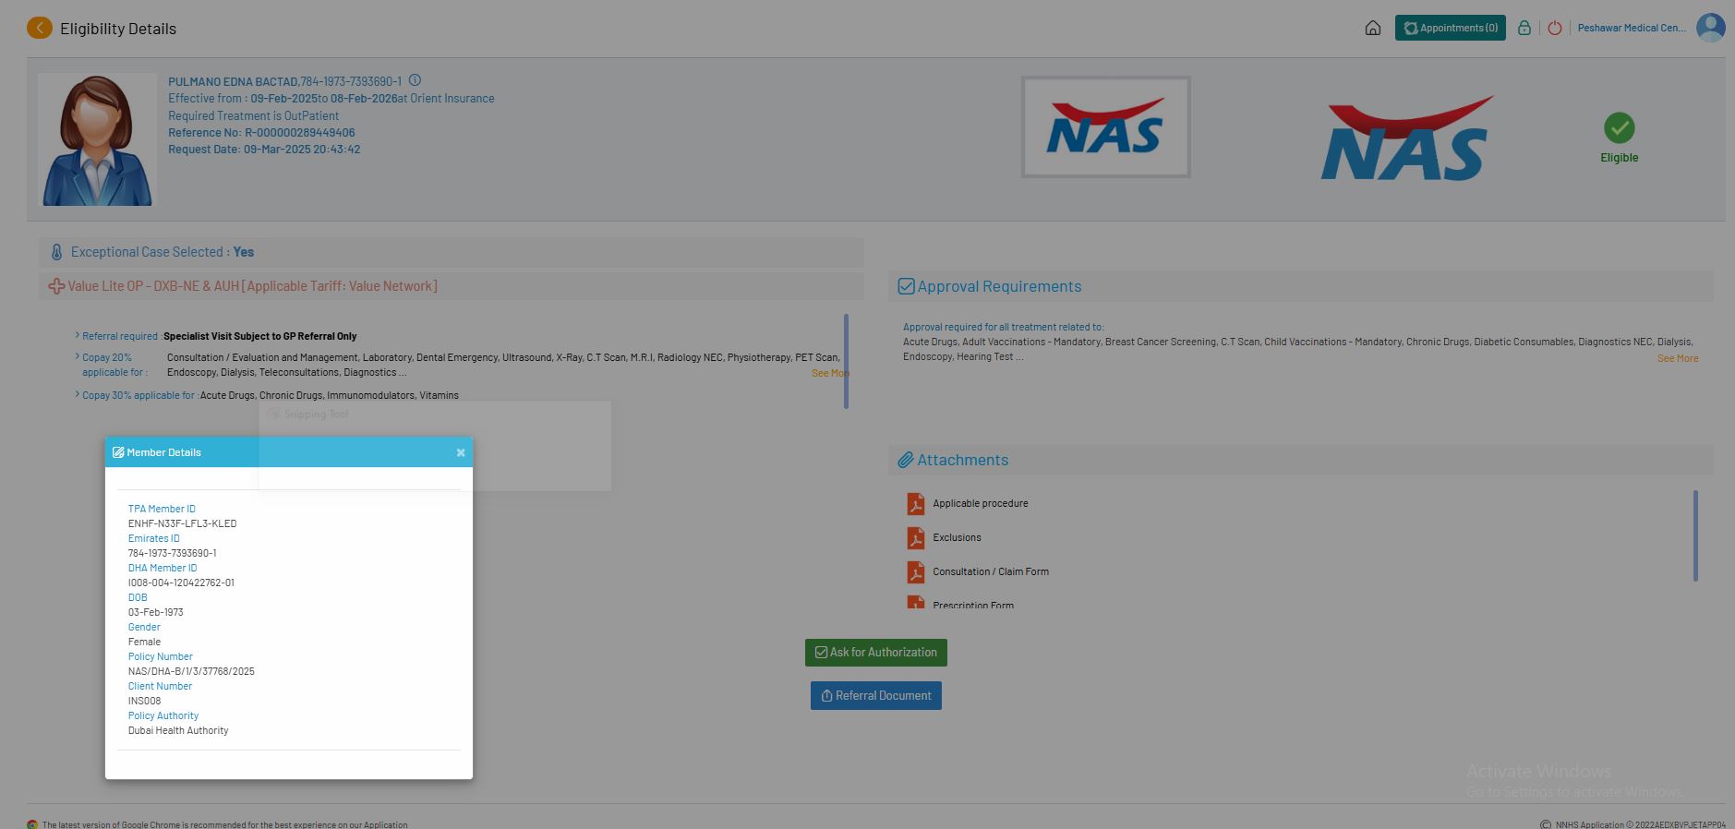Click Reference No: R-000000289449406 text
Viewport: 1735px width, 829px height.
(x=261, y=133)
